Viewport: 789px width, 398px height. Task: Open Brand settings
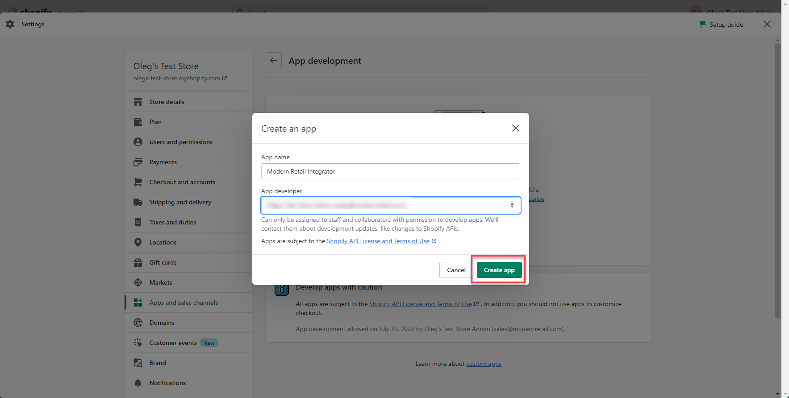pos(189,363)
